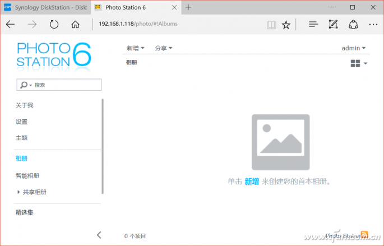
Task: Click the Photo Station 6 logo
Action: 54,54
